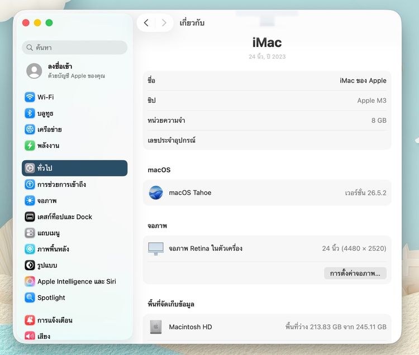Viewport: 419px width, 355px height.
Task: Click the account avatar icon
Action: pos(34,71)
